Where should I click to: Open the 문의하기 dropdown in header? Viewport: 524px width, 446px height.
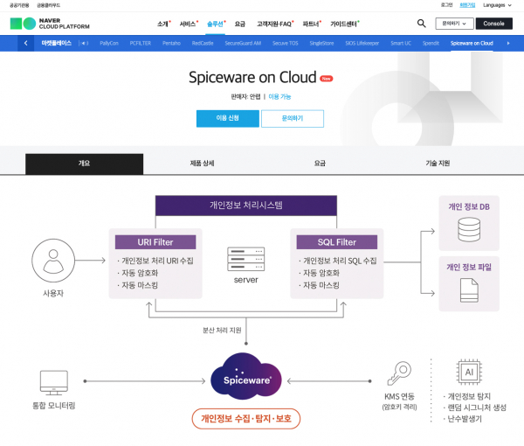(x=455, y=24)
